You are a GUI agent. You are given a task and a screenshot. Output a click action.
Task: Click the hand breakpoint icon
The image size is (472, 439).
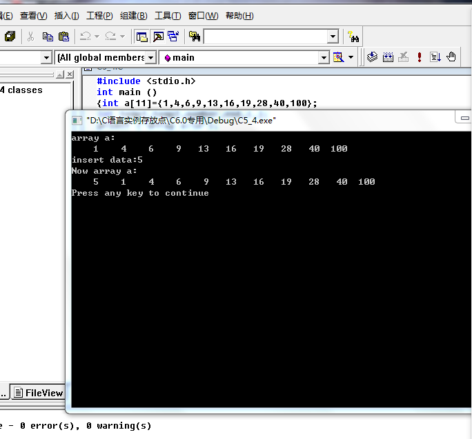click(x=451, y=57)
